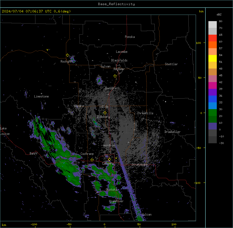The width and height of the screenshot is (233, 228).
Task: Click the magenta 39-42 dBZ legend band
Action: coord(212,85)
